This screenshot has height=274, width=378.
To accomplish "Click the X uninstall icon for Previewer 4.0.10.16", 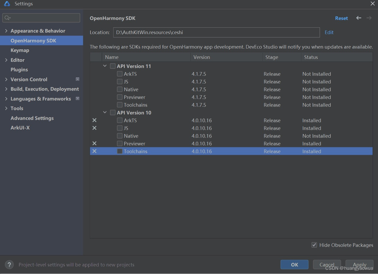I will pos(94,143).
